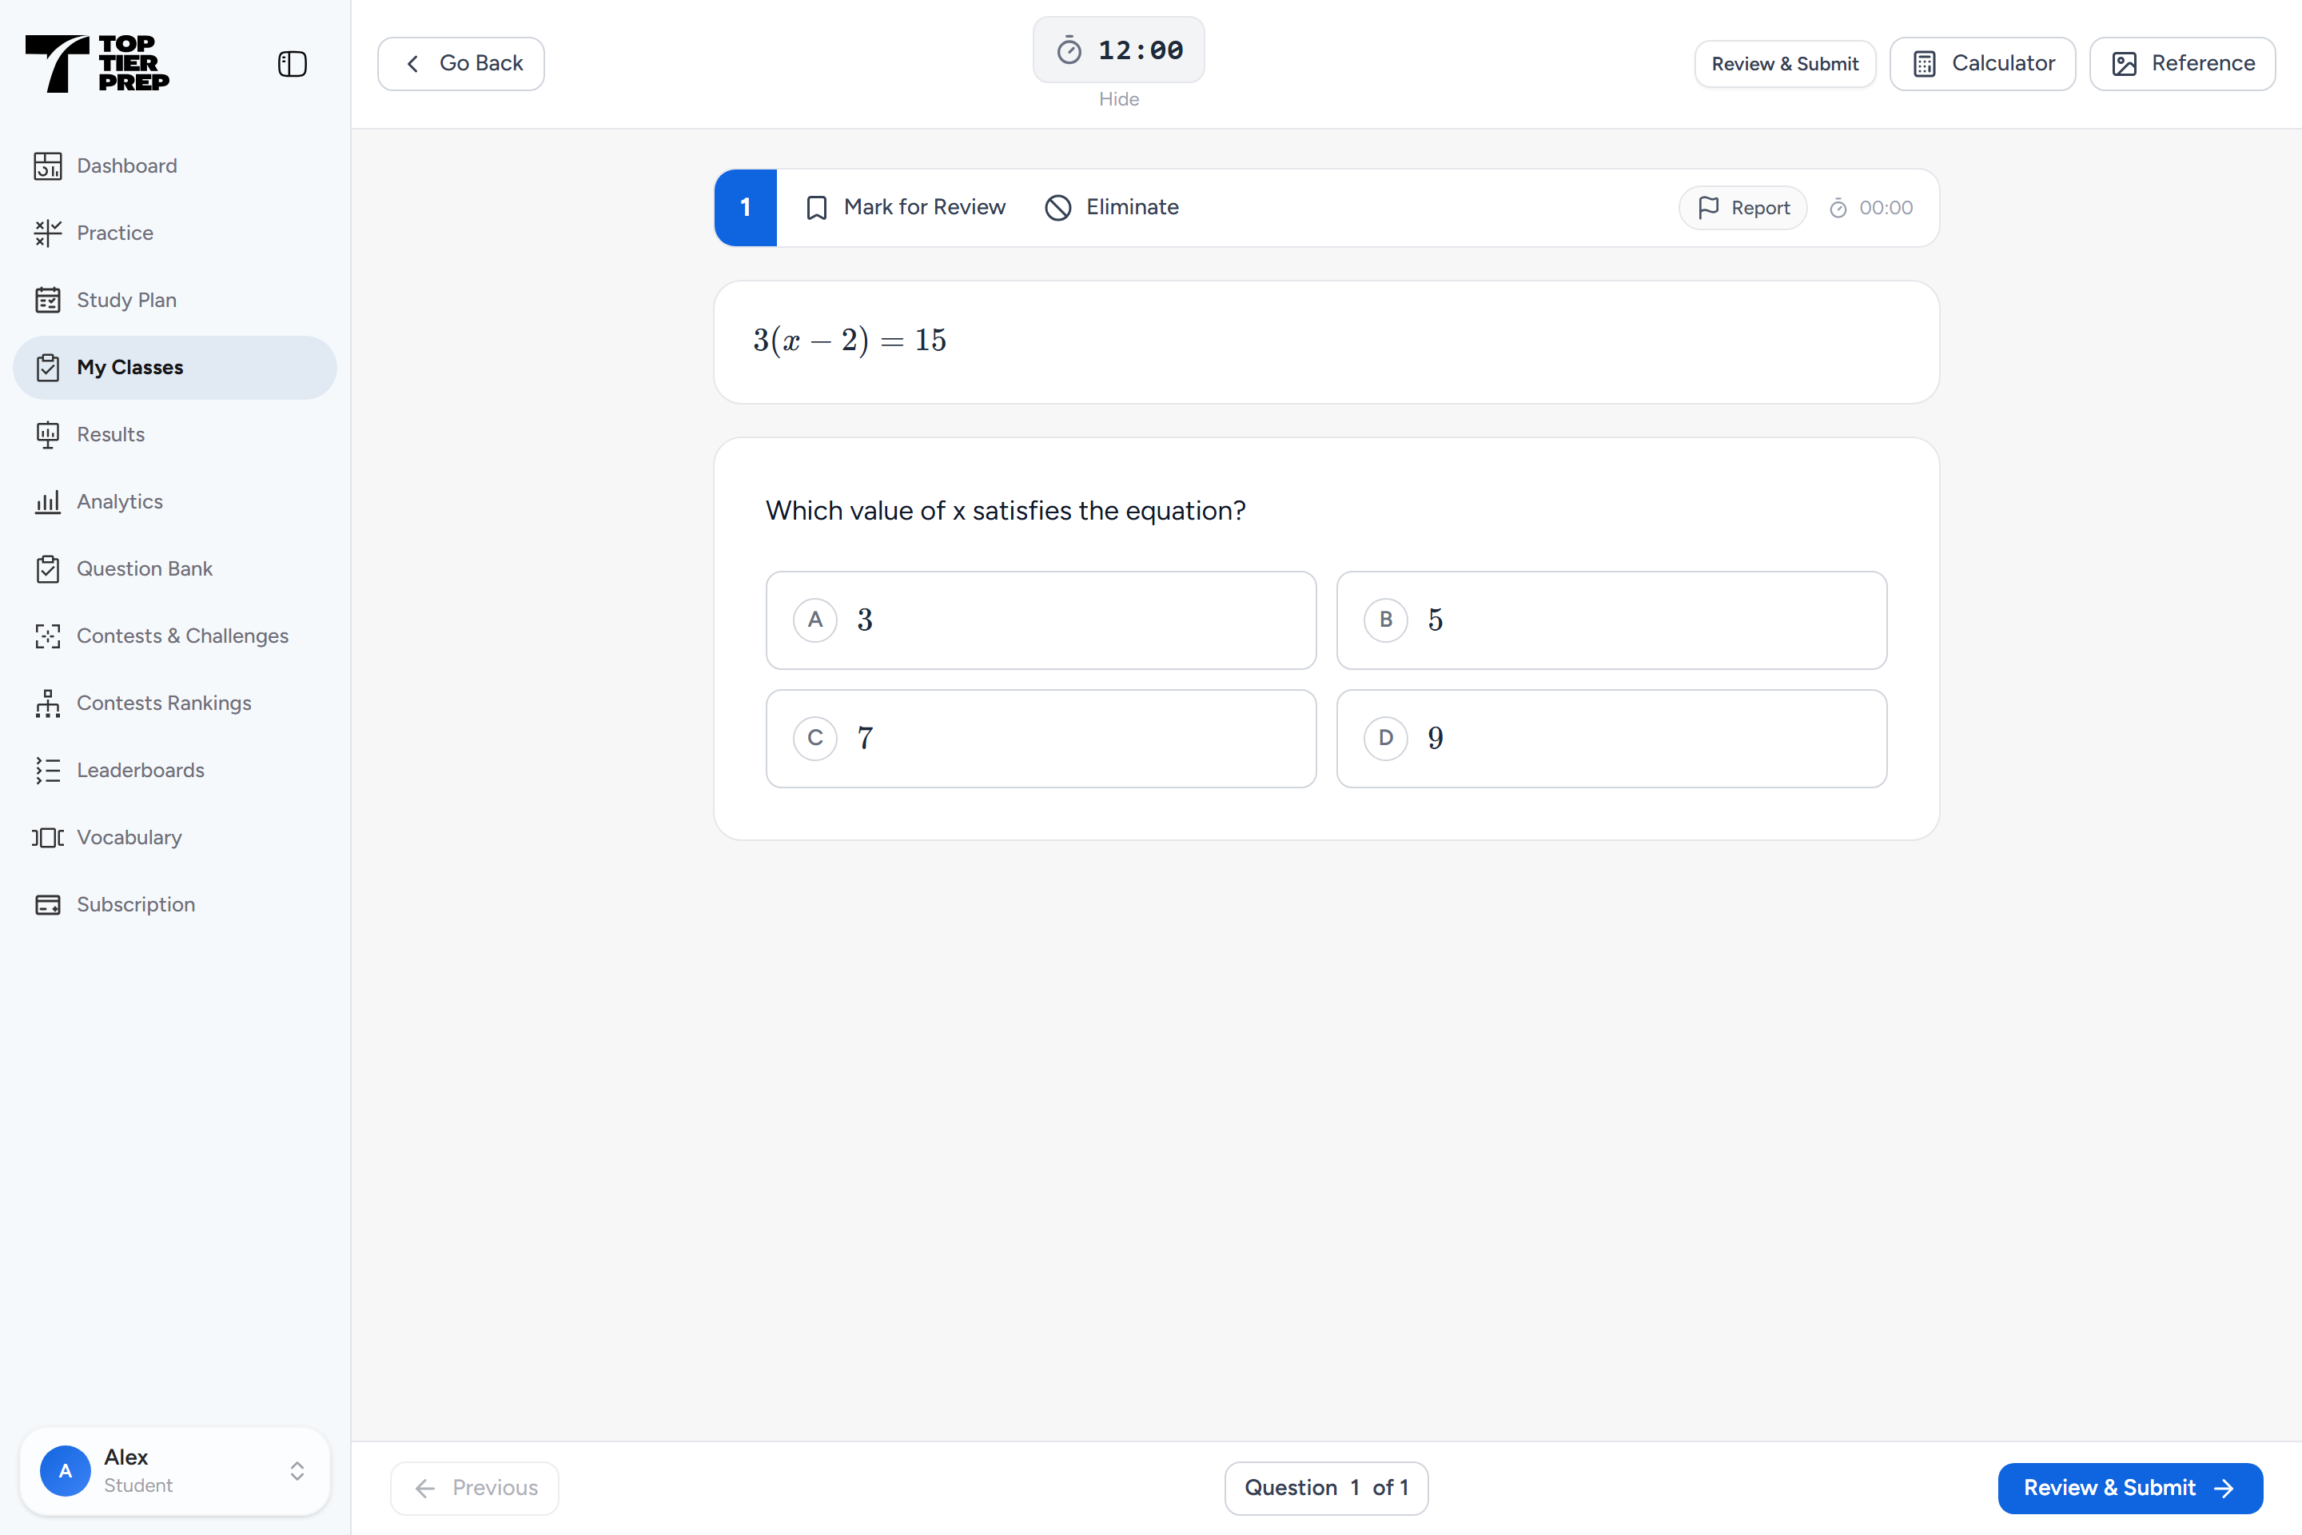
Task: Open the Vocabulary page
Action: (x=174, y=838)
